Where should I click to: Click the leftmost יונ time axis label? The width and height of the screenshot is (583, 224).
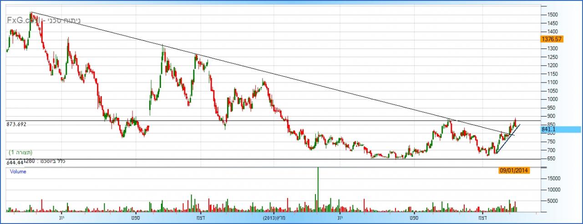click(x=61, y=218)
